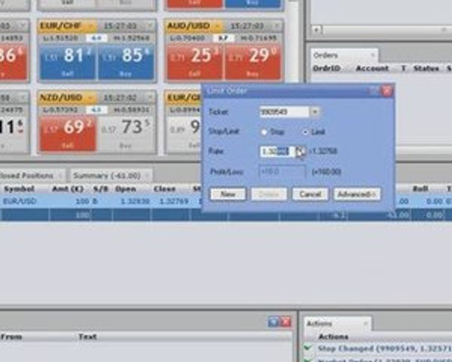The image size is (452, 362).
Task: Click Open column header in positions table
Action: pos(126,189)
